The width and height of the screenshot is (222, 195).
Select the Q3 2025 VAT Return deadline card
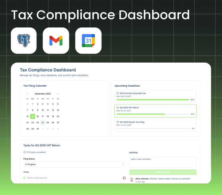click(155, 111)
